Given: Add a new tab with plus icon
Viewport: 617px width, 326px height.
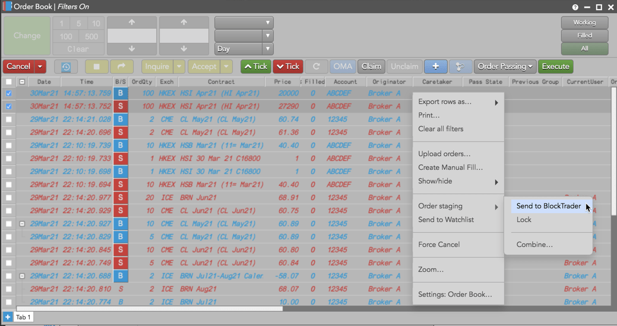Looking at the screenshot, I should [8, 317].
